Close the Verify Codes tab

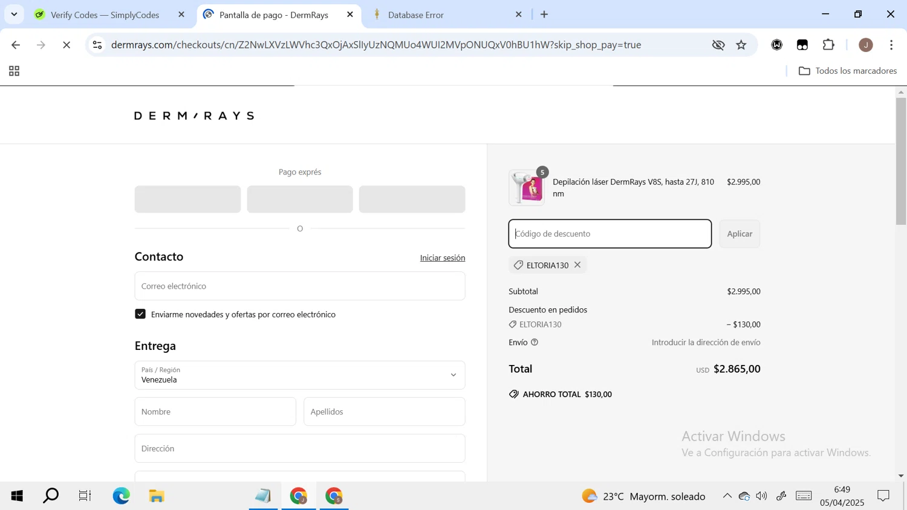pyautogui.click(x=181, y=15)
